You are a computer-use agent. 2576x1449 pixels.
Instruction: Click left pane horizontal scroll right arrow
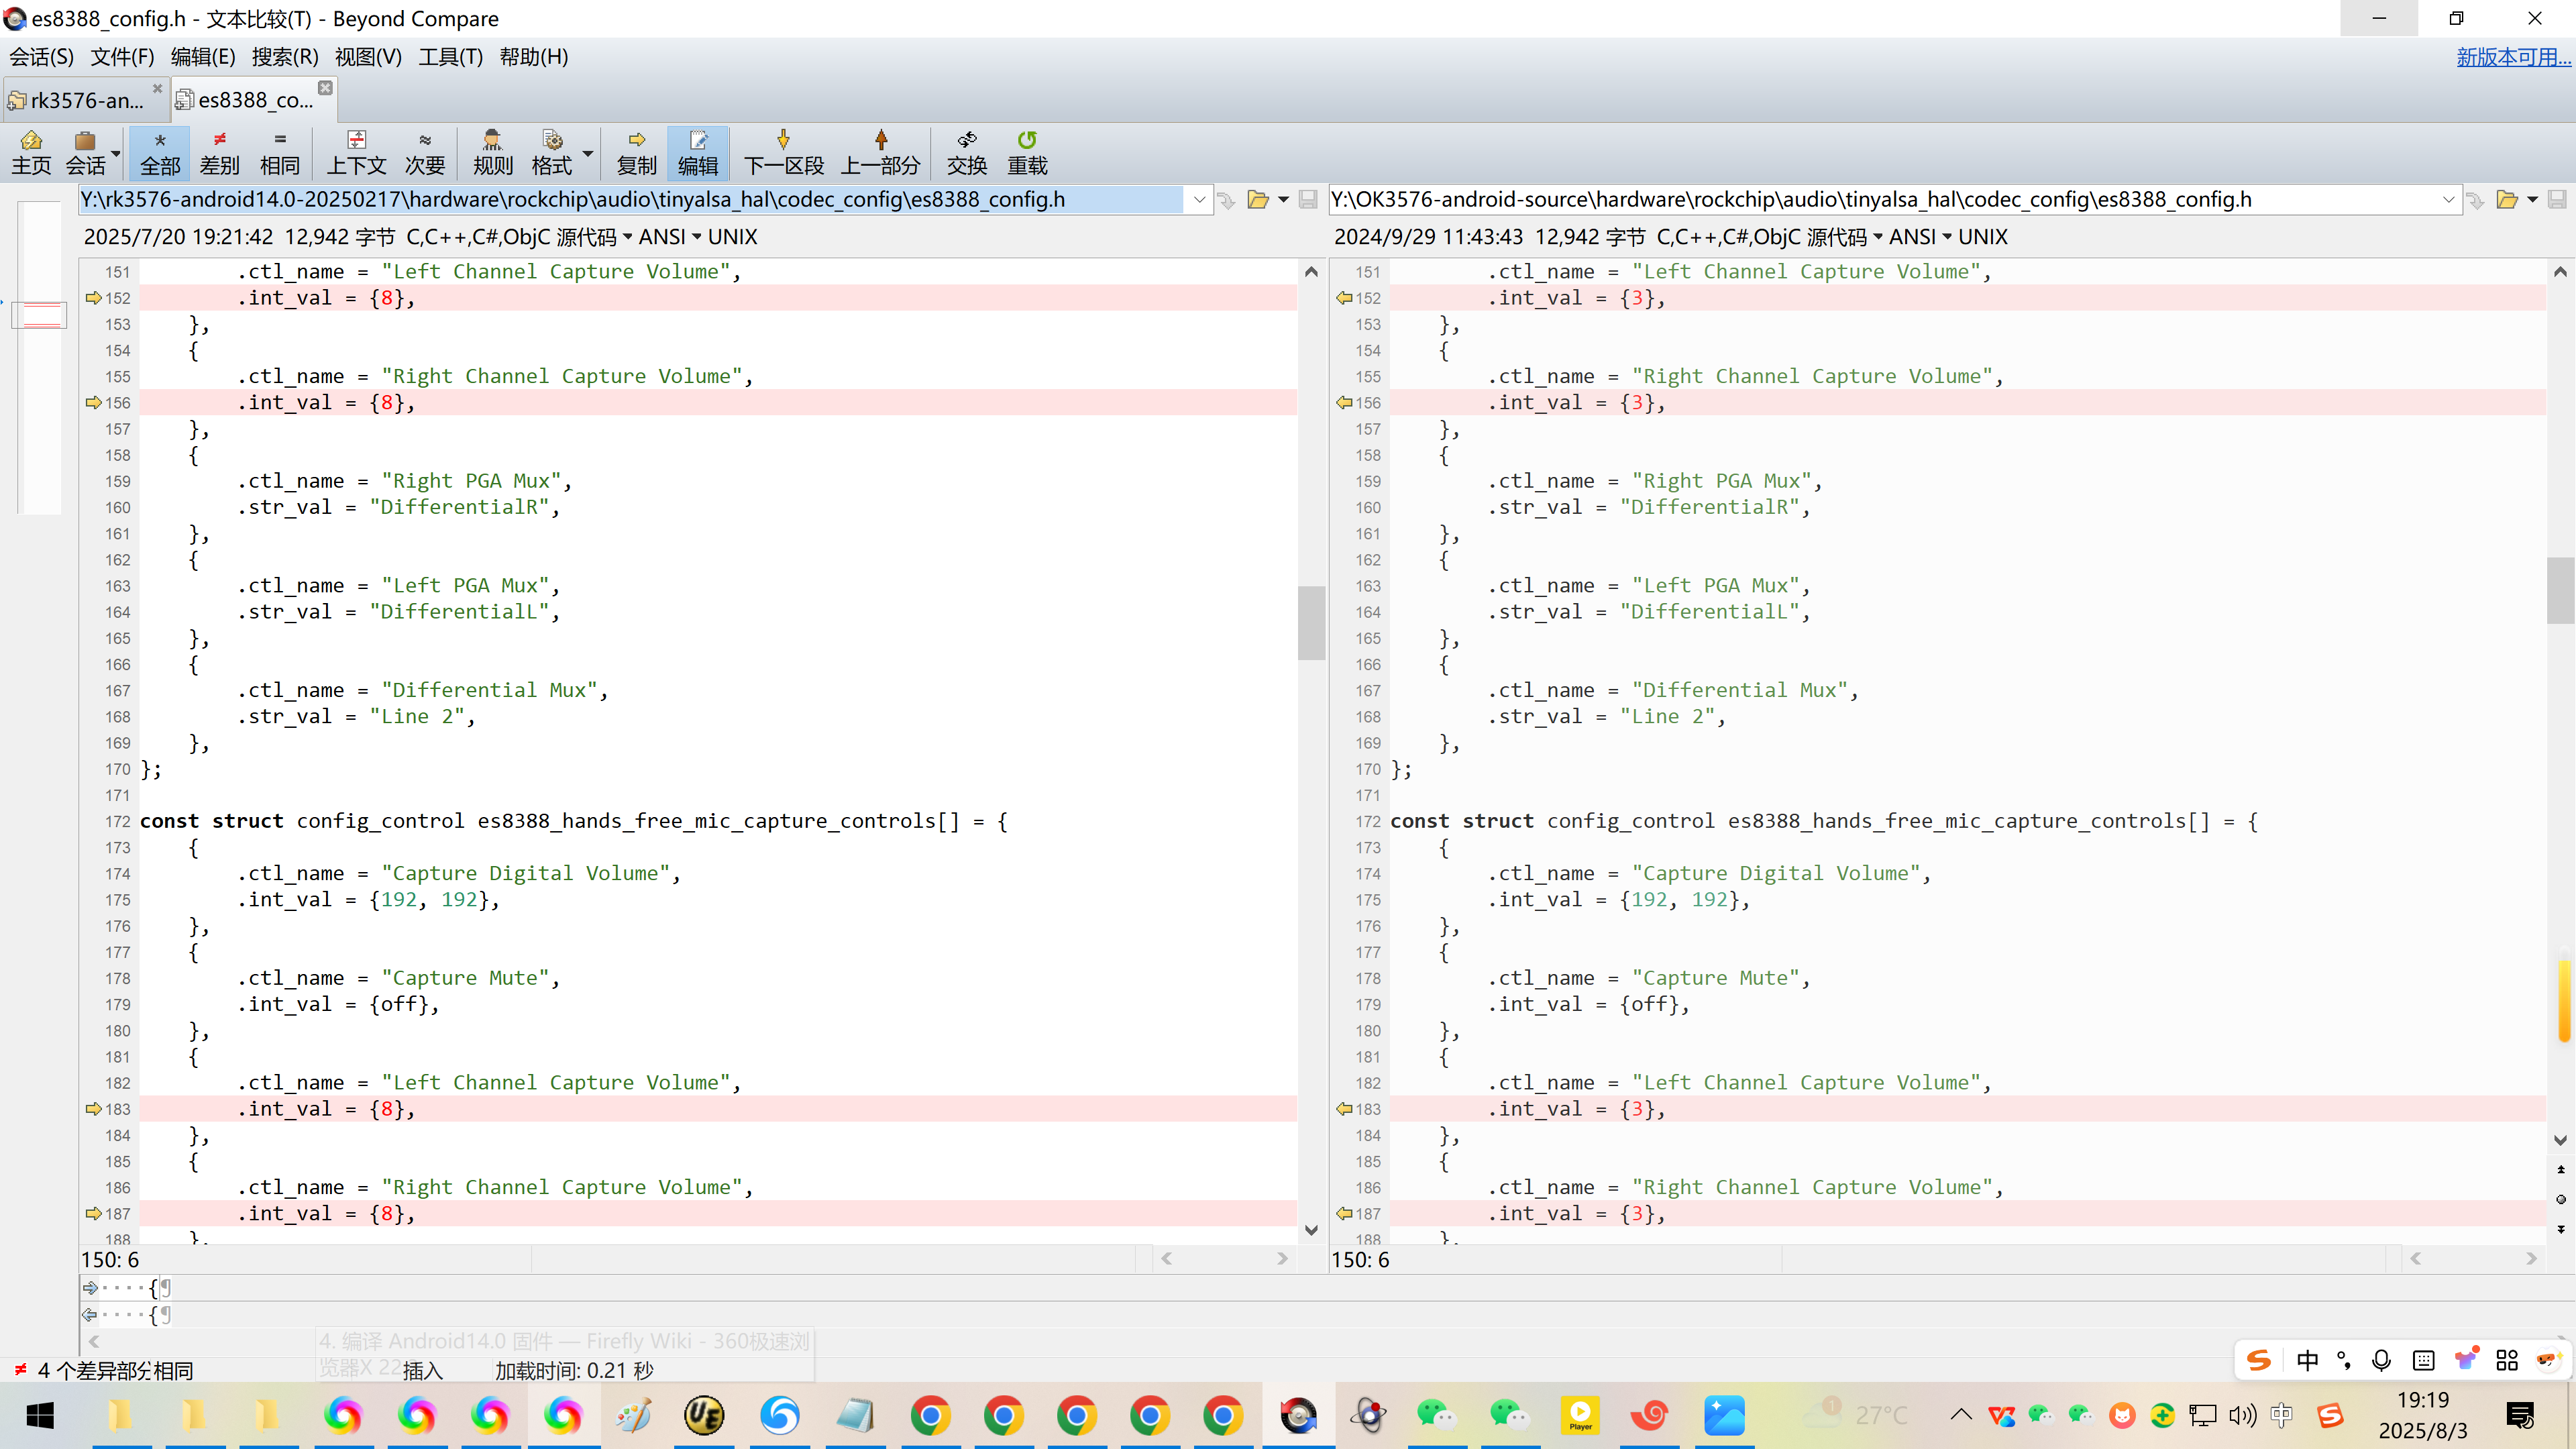[1283, 1259]
